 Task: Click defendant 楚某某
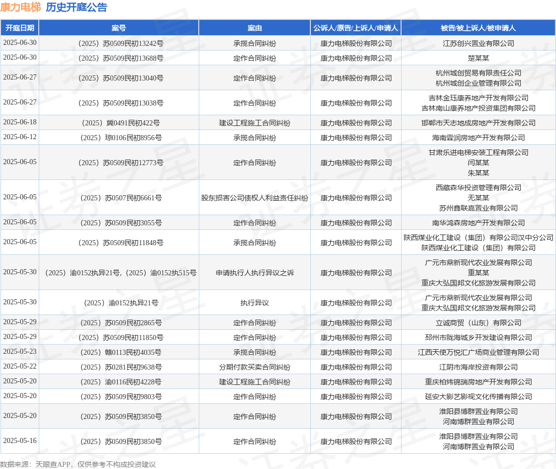479,58
